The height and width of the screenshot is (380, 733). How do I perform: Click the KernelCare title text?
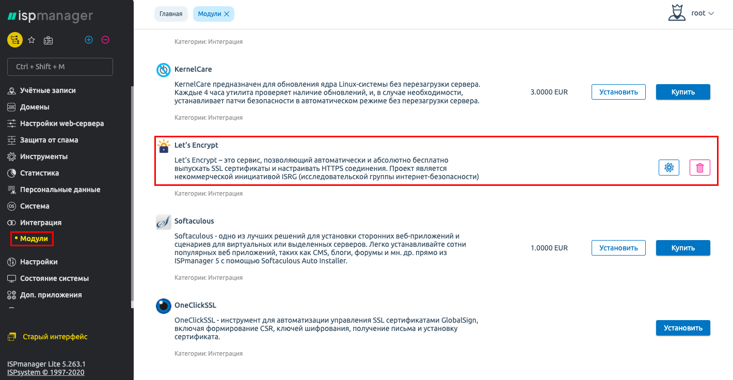click(193, 69)
